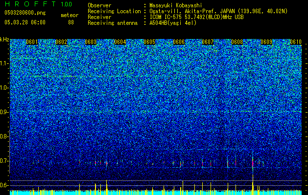Viewport: 308px width, 195px height.
Task: Click the Receiver field label
Action: coord(99,17)
